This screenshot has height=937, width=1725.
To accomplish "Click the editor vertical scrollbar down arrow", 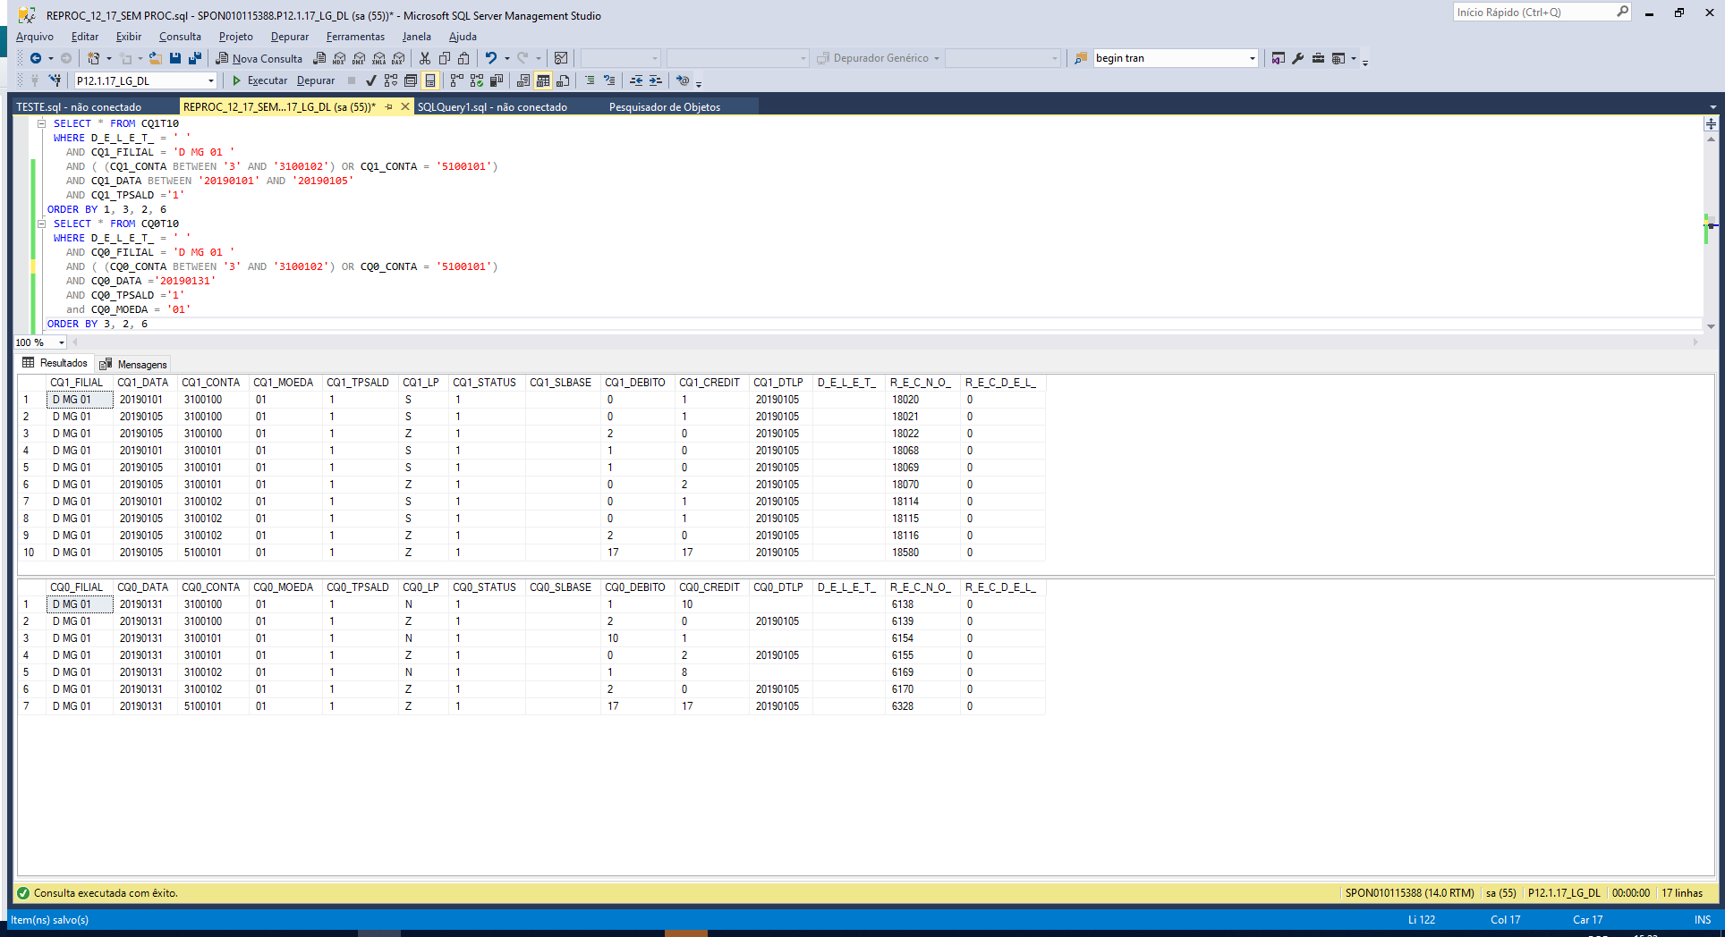I will 1711,326.
